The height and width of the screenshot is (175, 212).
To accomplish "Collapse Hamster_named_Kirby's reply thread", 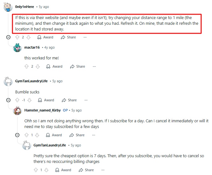I will [x=17, y=135].
